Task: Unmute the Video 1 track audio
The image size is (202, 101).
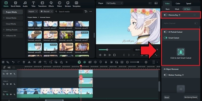Action: (x=7, y=94)
